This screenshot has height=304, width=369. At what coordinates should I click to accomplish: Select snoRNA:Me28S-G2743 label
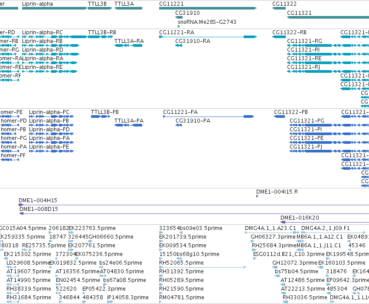click(x=207, y=22)
